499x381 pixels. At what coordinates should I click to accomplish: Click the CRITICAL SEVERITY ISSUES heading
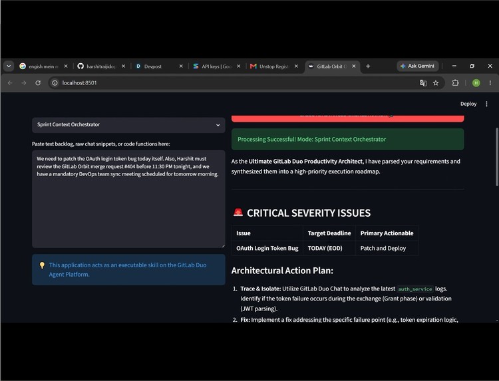[x=308, y=213]
